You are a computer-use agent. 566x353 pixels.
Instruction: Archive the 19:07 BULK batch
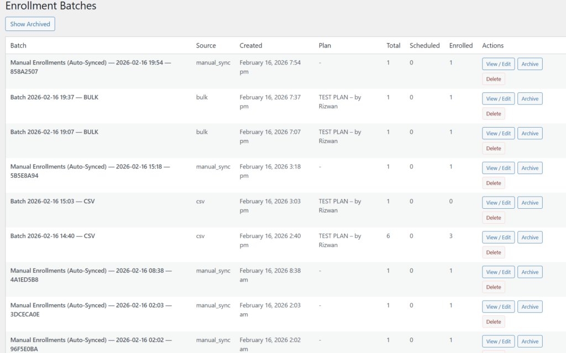[x=530, y=133]
